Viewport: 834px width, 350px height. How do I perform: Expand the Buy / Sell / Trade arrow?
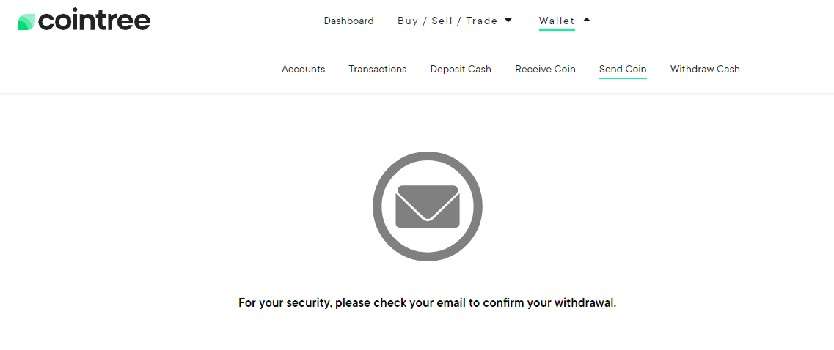pyautogui.click(x=508, y=21)
